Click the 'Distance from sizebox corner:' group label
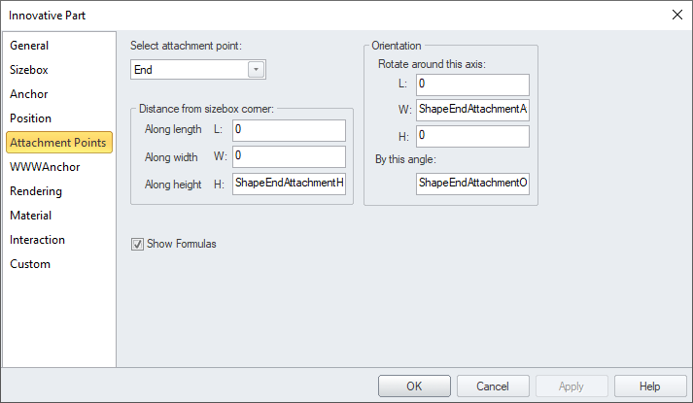The image size is (693, 403). click(206, 109)
